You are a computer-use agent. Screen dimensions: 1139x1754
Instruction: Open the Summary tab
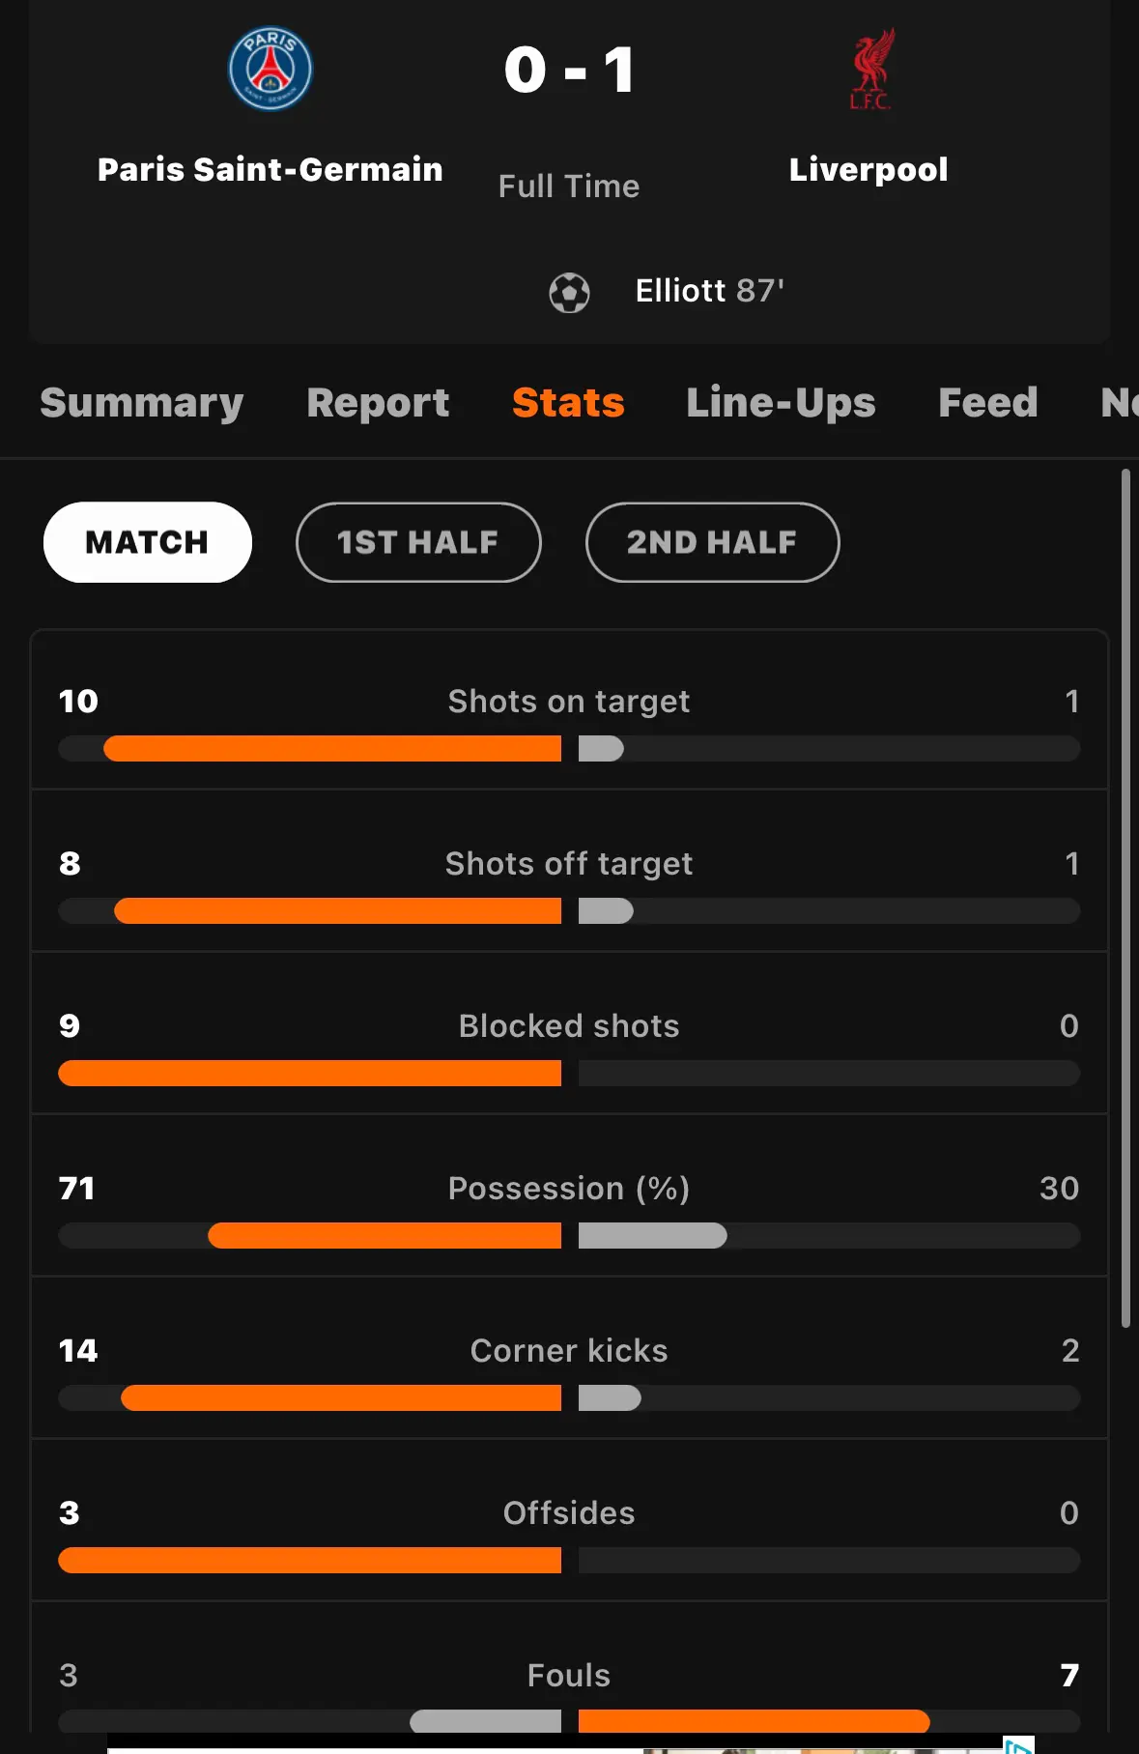pos(142,403)
